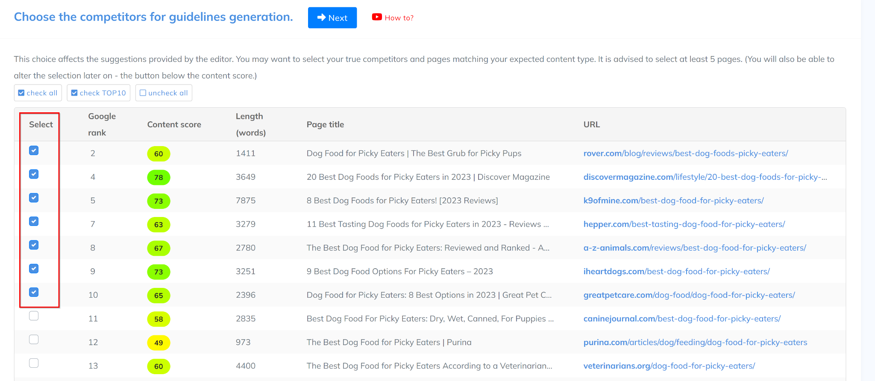Open the iheartdogs.com URL link
The height and width of the screenshot is (381, 875).
[x=677, y=271]
